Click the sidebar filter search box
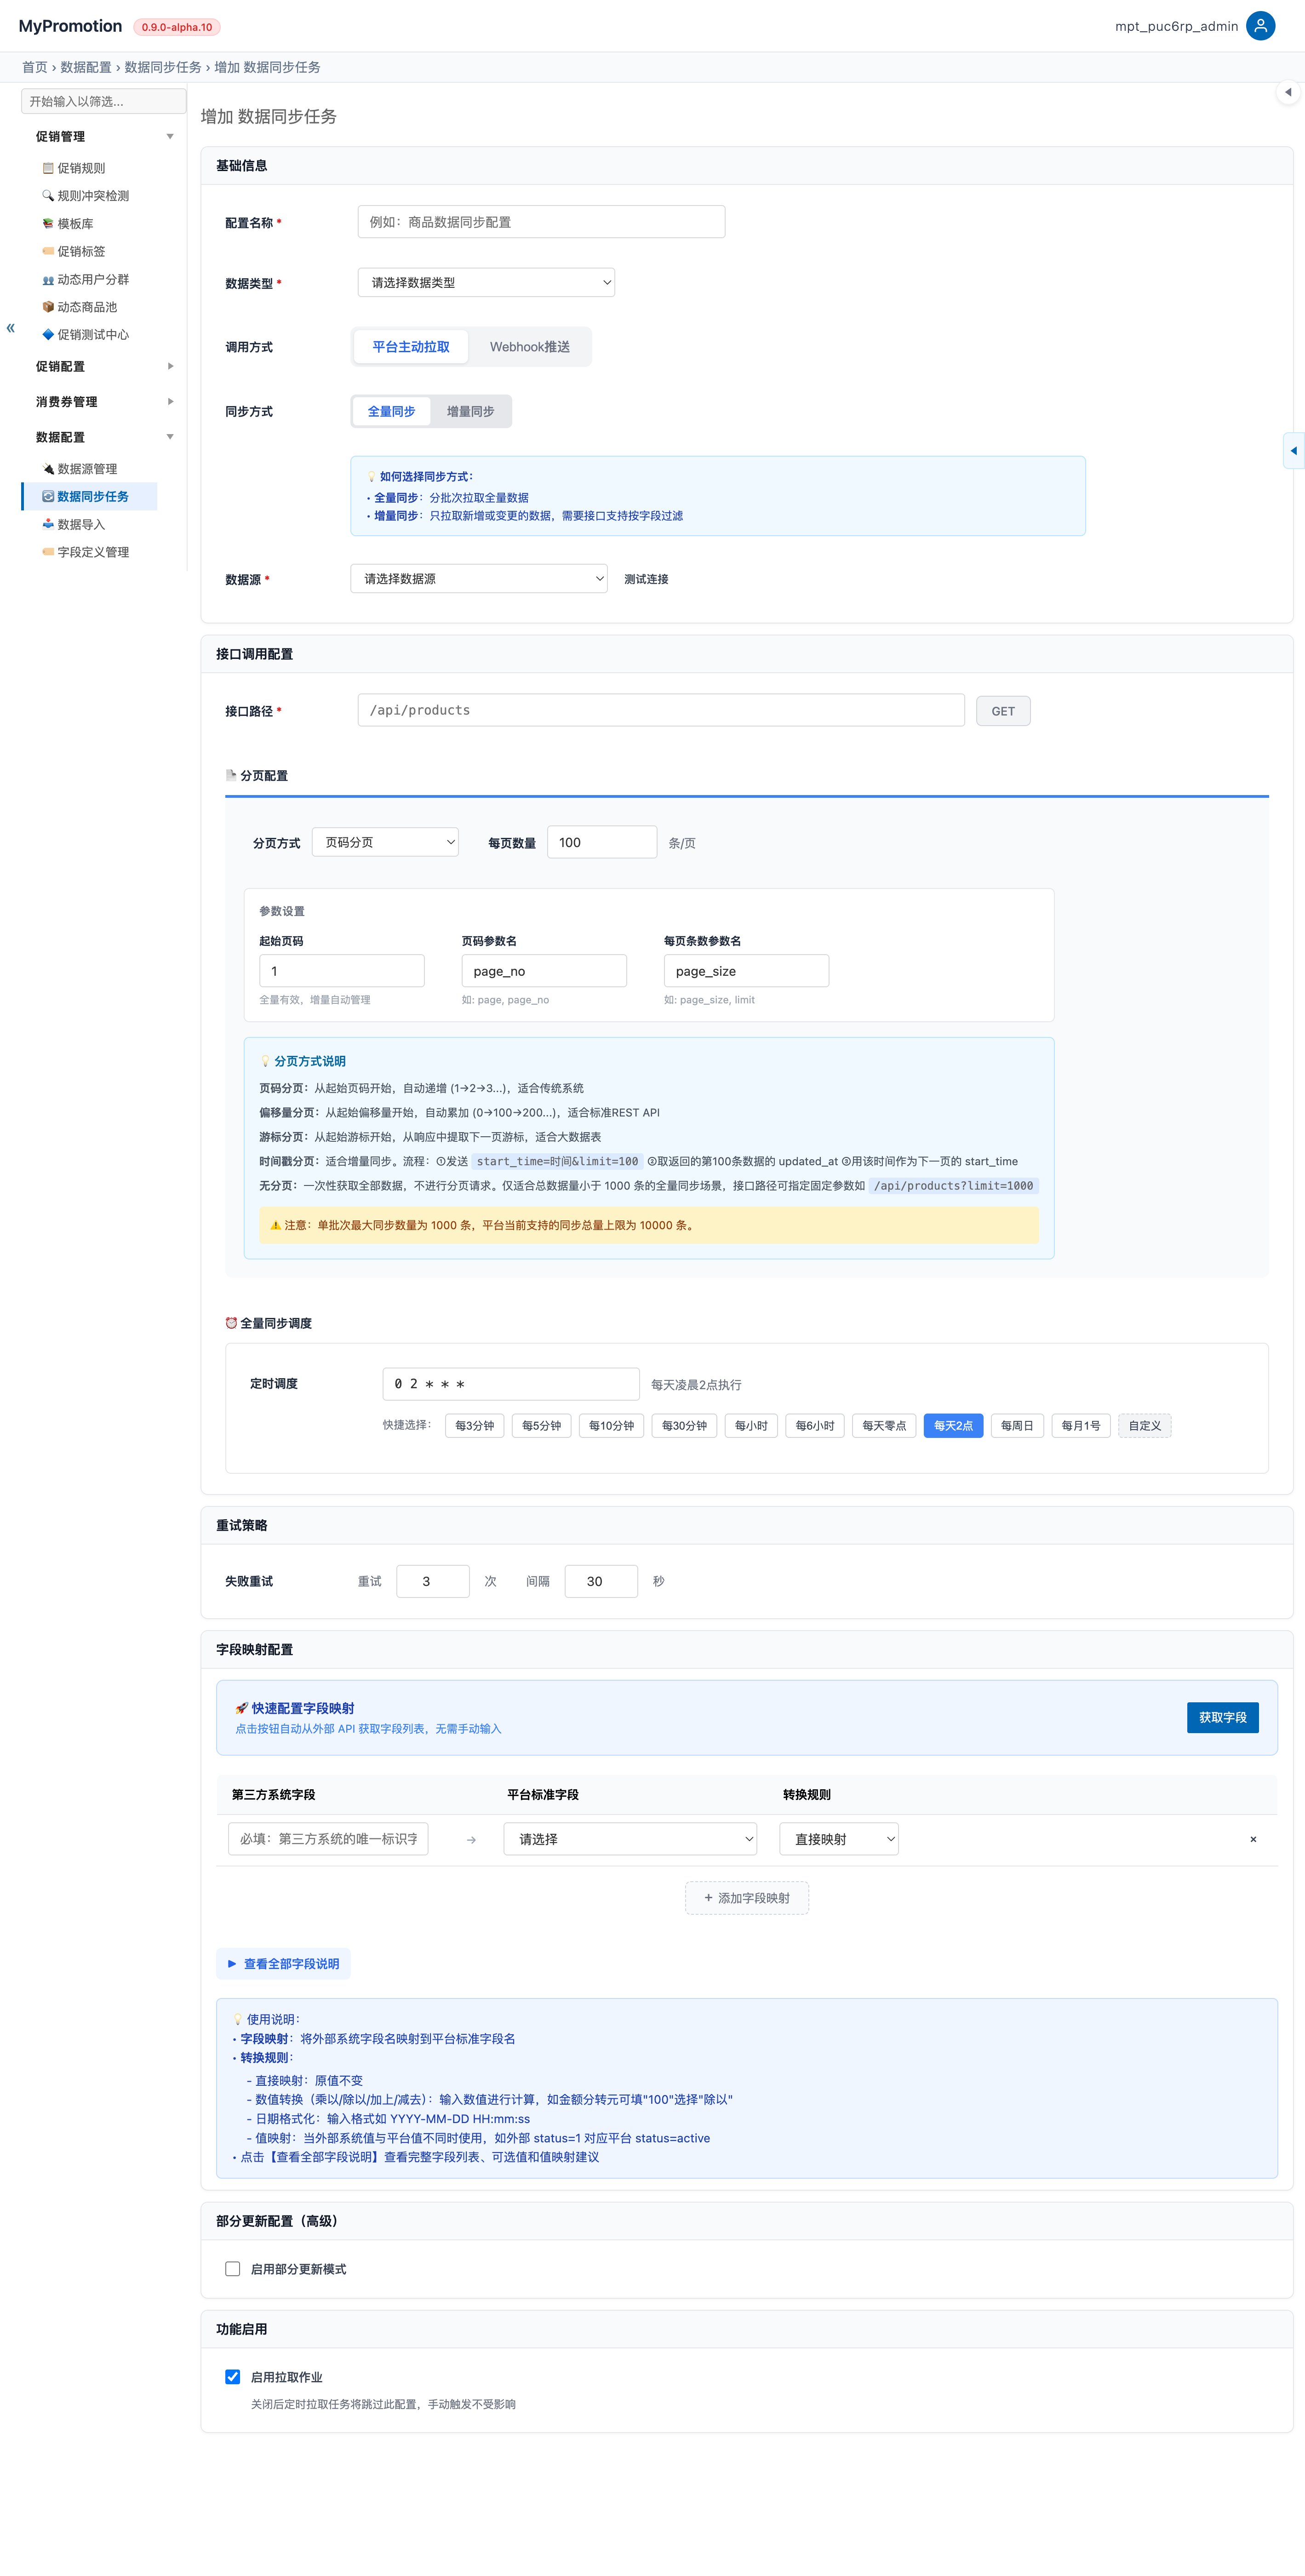The width and height of the screenshot is (1305, 2576). (x=104, y=101)
